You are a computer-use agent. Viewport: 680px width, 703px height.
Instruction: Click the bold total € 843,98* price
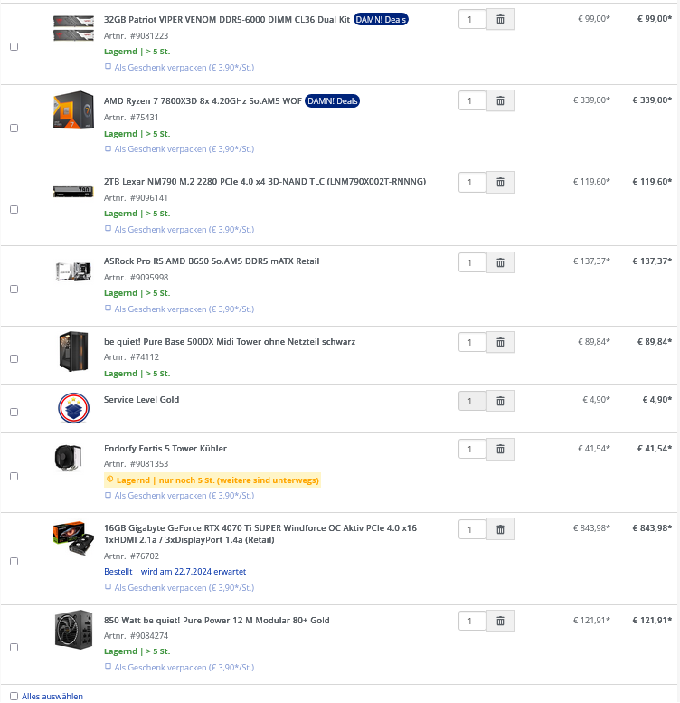click(x=652, y=528)
